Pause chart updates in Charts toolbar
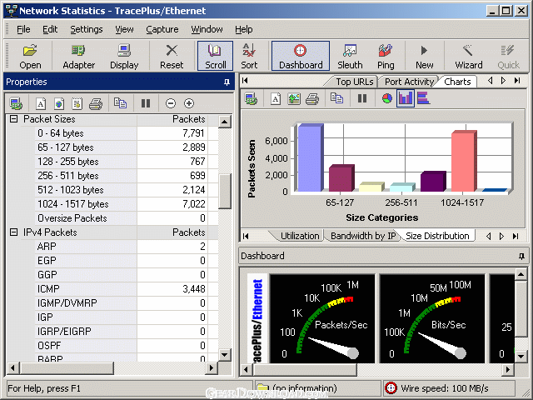The image size is (533, 400). tap(362, 99)
